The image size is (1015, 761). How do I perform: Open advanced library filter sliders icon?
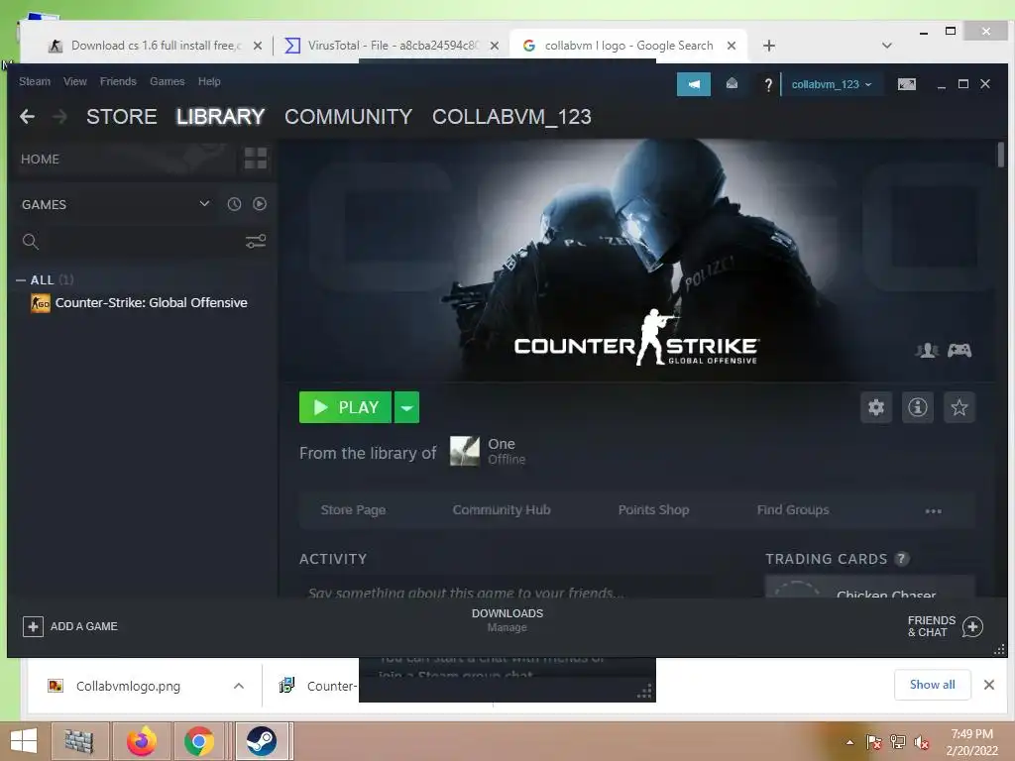pos(255,242)
